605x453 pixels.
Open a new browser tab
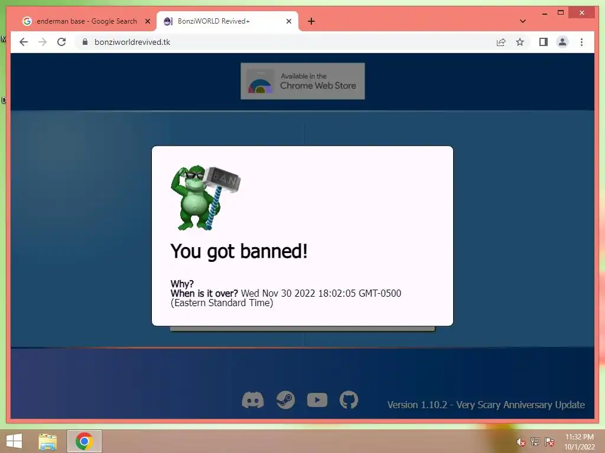pos(311,21)
